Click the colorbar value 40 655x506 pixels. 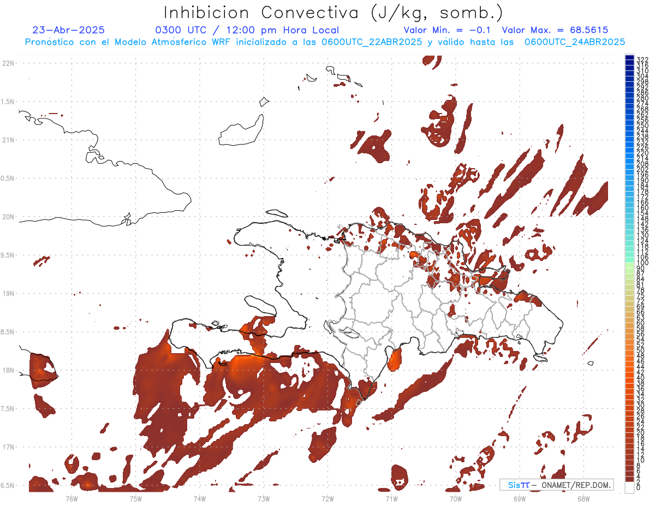coord(641,378)
